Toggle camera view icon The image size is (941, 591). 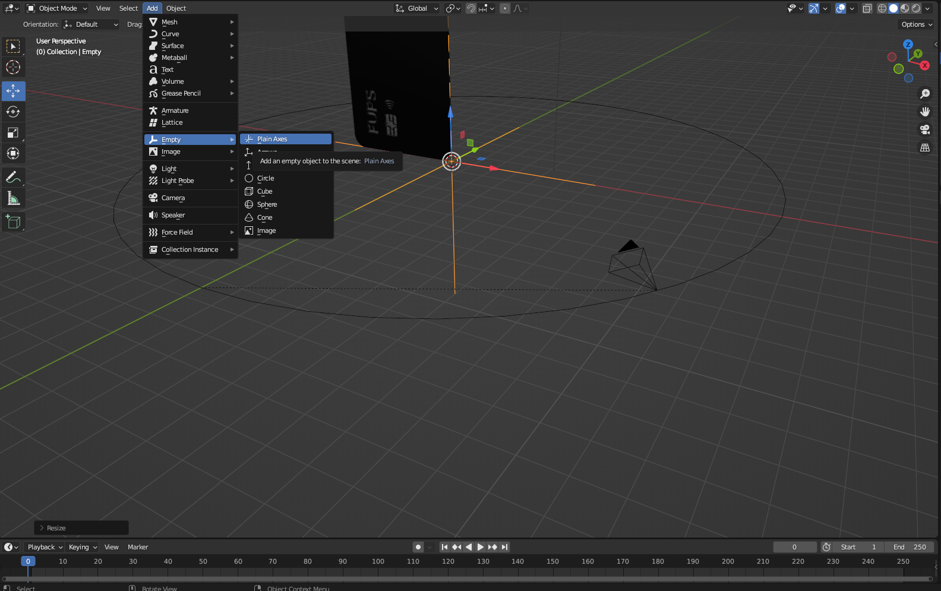(x=925, y=129)
